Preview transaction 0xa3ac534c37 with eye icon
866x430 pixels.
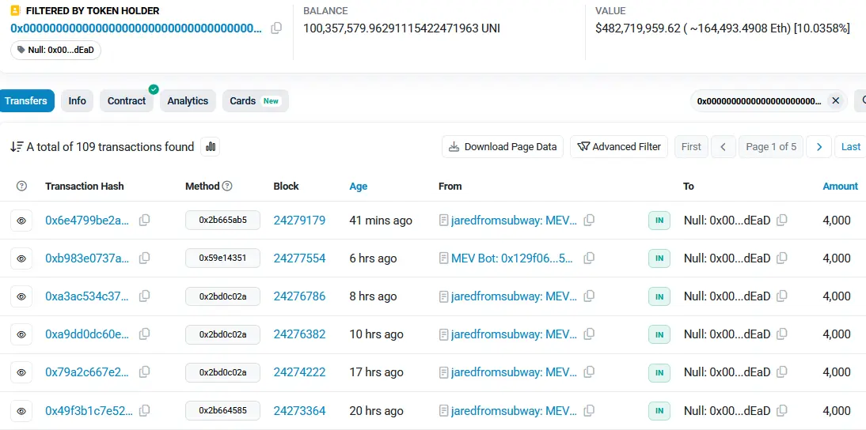[x=21, y=296]
